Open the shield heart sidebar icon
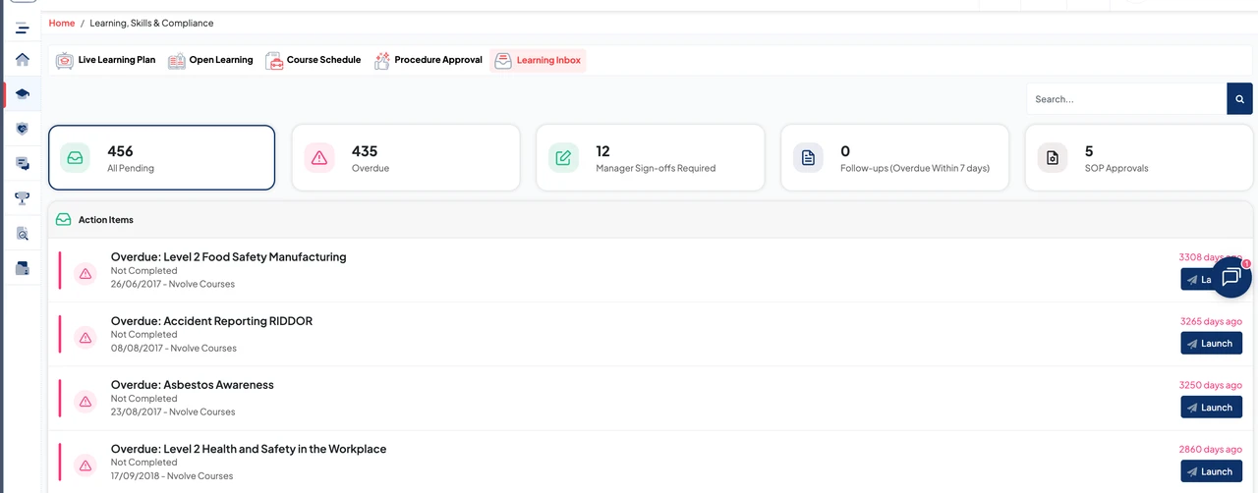This screenshot has width=1258, height=493. (x=22, y=129)
